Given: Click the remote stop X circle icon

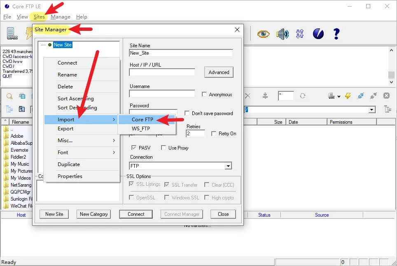Looking at the screenshot, I should click(386, 95).
